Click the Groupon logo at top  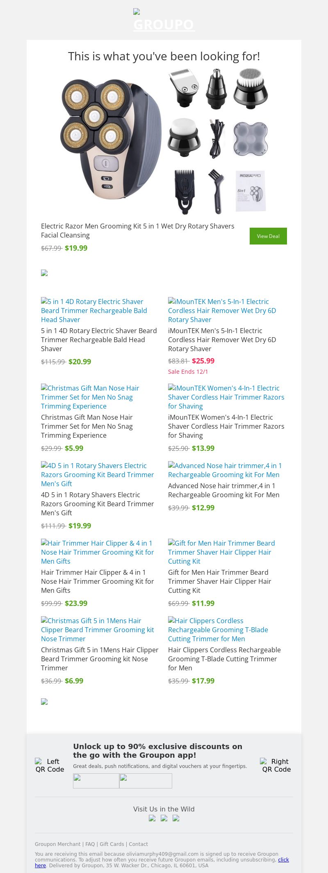click(x=164, y=21)
